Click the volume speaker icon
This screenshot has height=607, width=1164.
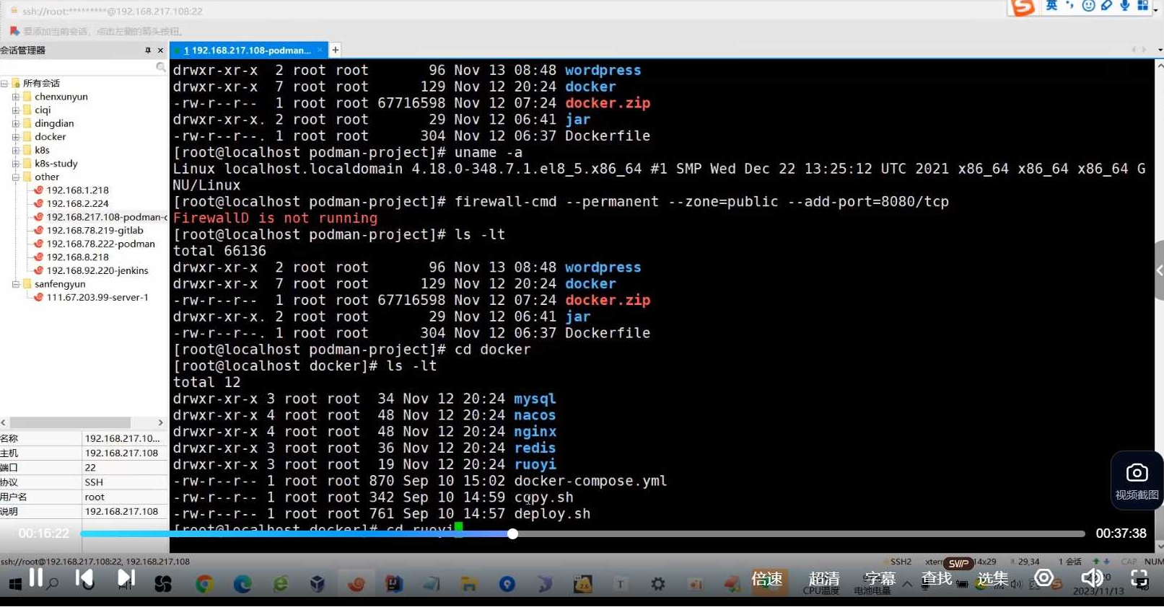tap(1091, 577)
